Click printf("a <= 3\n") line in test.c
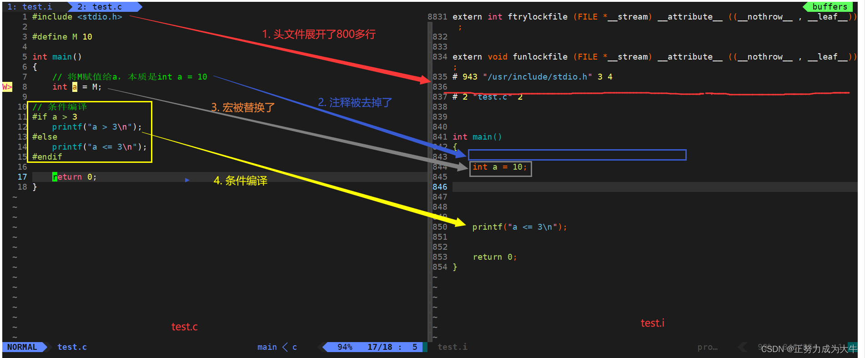Screen dimensions: 865x358 (x=100, y=147)
